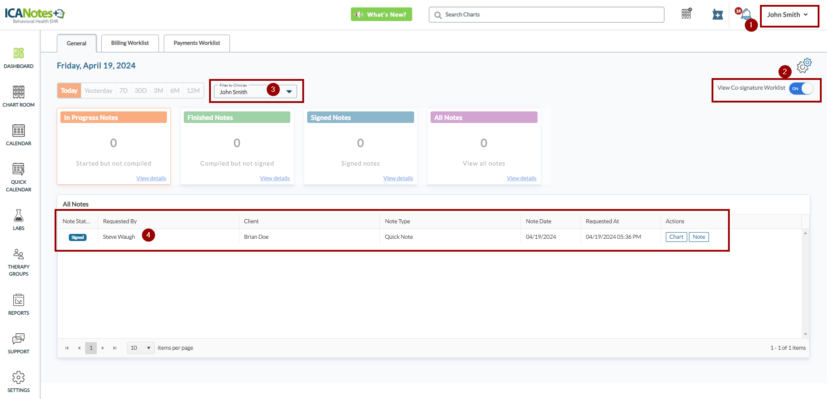This screenshot has width=827, height=399.
Task: Click the notes table vertical scrollbar
Action: (x=805, y=283)
